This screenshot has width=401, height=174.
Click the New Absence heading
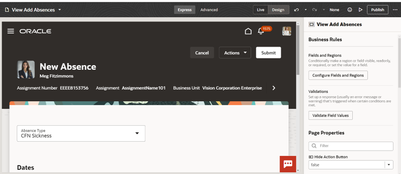68,67
